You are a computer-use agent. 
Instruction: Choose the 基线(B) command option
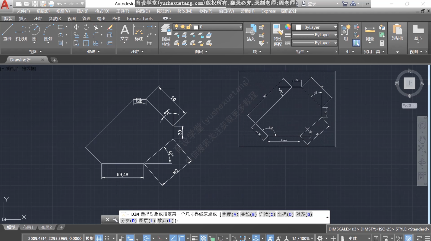249,214
